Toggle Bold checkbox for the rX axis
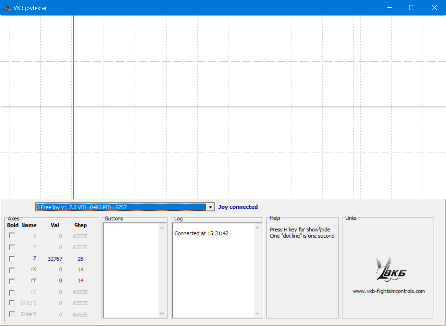This screenshot has width=446, height=326. pyautogui.click(x=12, y=270)
